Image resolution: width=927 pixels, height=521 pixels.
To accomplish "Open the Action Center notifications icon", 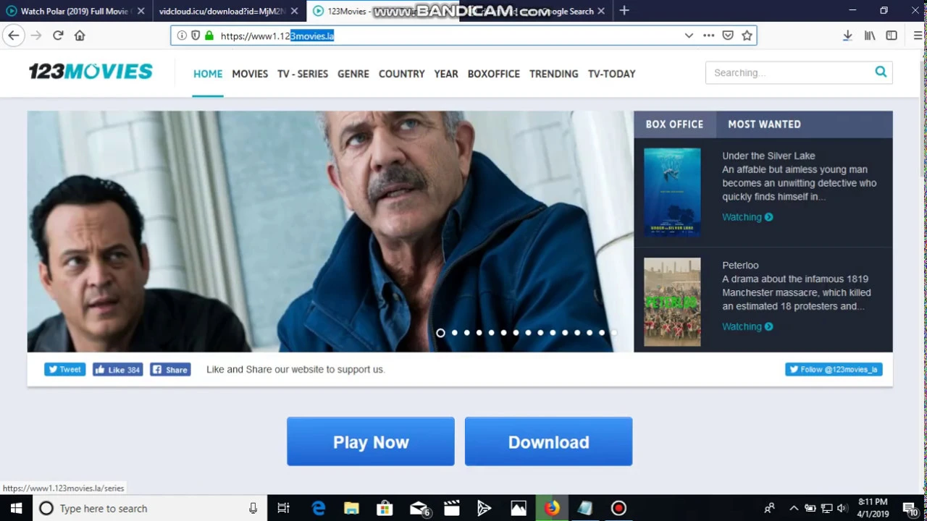I will 910,508.
